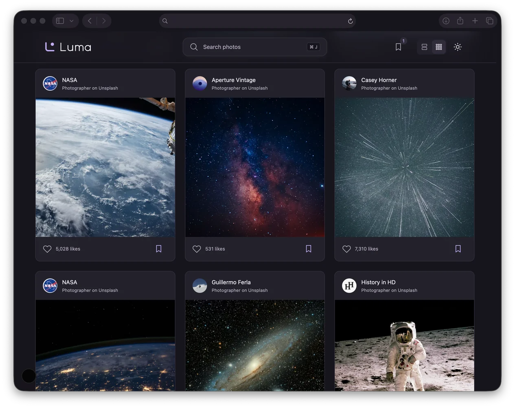Expand the sidebar dropdown chevron
The image size is (515, 408).
pos(72,21)
